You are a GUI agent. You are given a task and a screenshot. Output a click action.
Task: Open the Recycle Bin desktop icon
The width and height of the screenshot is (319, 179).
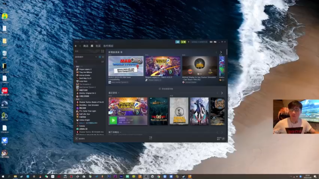pyautogui.click(x=4, y=54)
